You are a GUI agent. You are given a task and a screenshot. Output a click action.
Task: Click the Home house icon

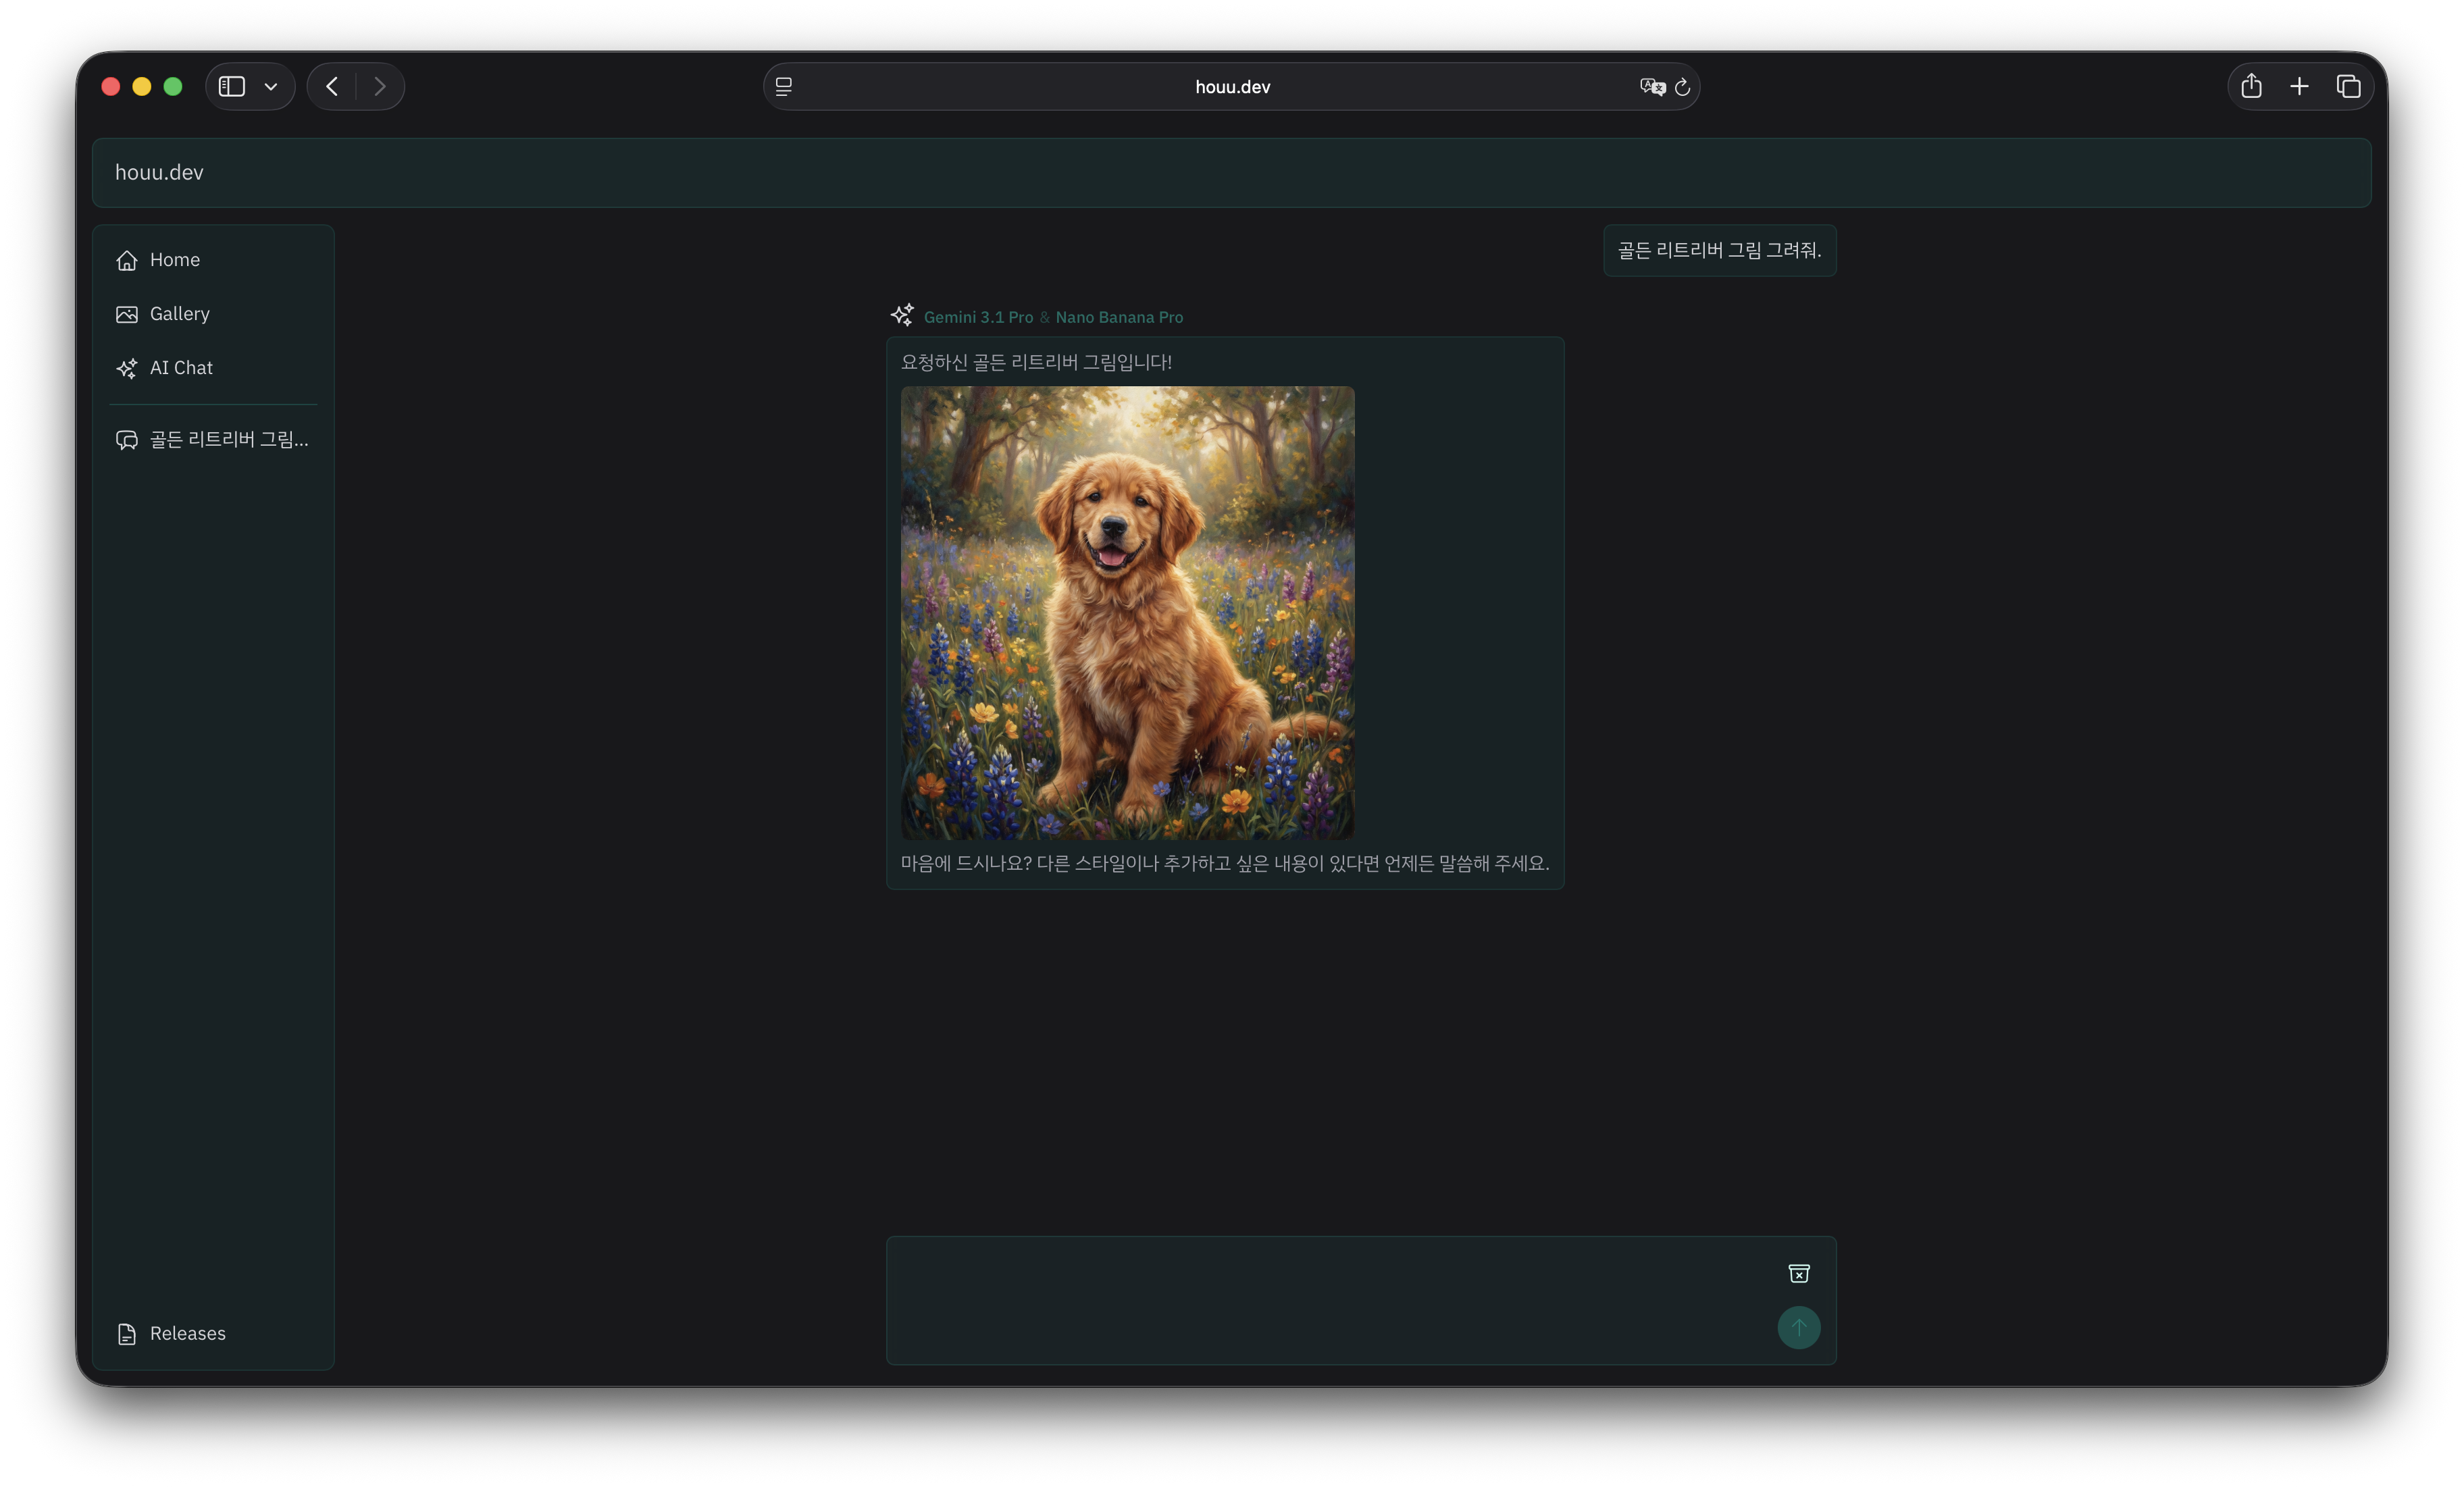127,260
